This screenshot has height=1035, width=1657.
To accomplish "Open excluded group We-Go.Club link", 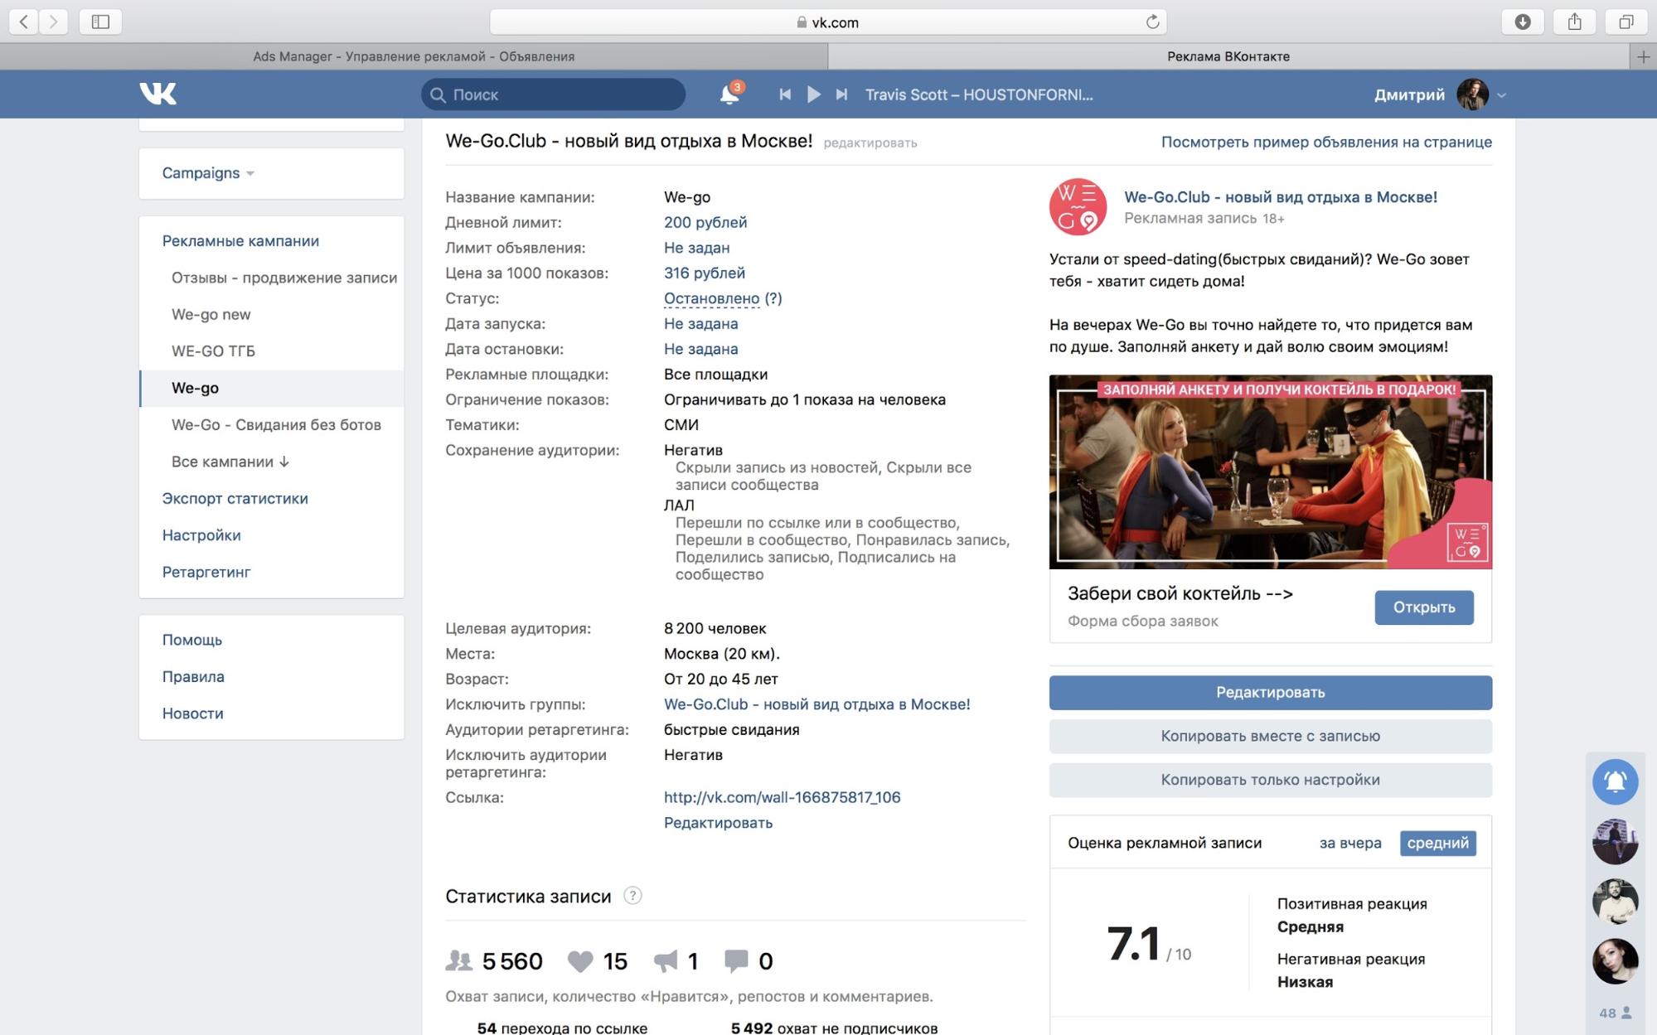I will 816,704.
